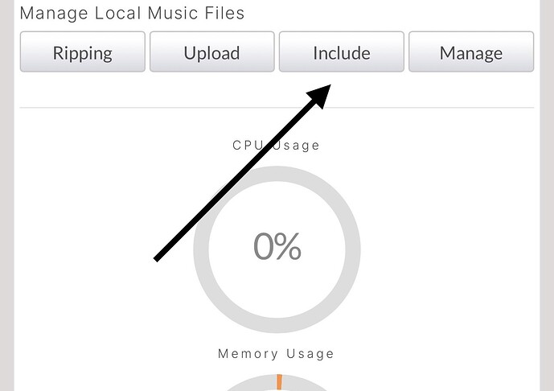Click the orange marker on Memory gauge
554x391 pixels.
279,382
